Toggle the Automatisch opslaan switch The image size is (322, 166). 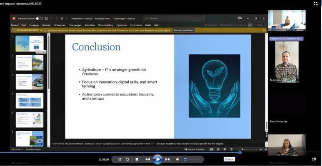click(39, 18)
